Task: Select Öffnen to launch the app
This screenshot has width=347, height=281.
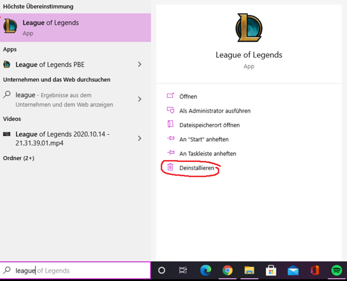Action: point(188,97)
